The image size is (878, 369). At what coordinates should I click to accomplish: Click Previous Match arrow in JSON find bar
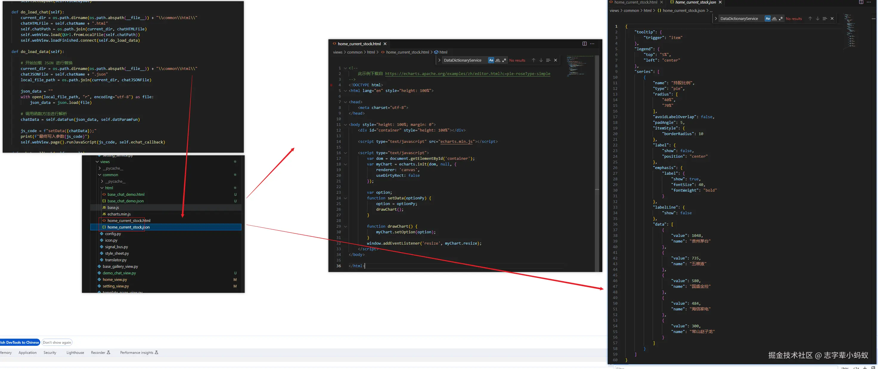(x=810, y=18)
